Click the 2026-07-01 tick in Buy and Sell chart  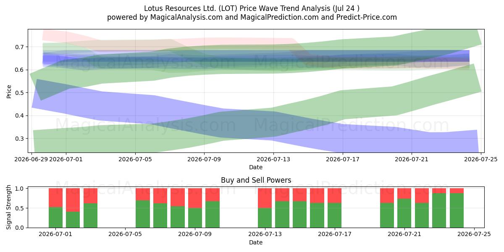click(x=56, y=234)
